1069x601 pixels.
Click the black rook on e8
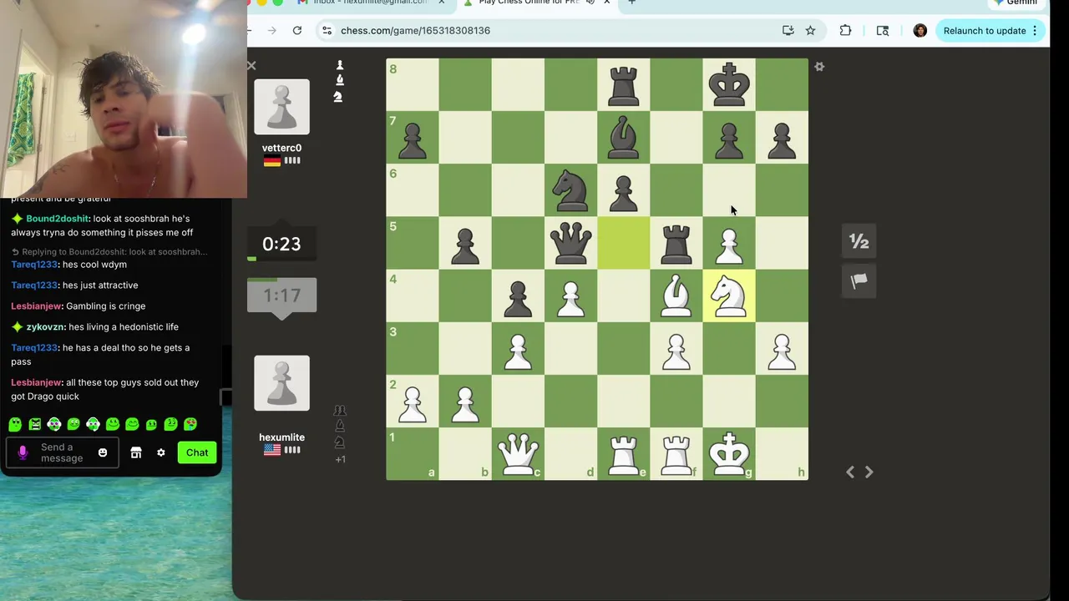[624, 85]
